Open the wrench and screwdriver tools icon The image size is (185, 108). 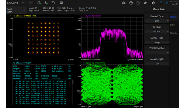click(x=145, y=3)
